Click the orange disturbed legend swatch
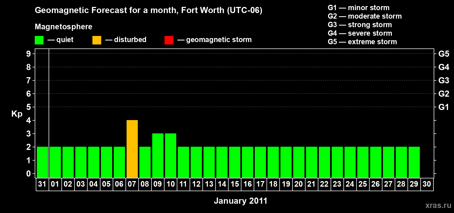The height and width of the screenshot is (213, 454). [97, 40]
